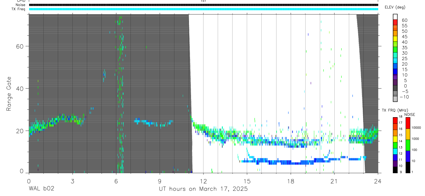Click the 'ELEV (deg)' legend title
The height and width of the screenshot is (196, 425).
coord(395,7)
